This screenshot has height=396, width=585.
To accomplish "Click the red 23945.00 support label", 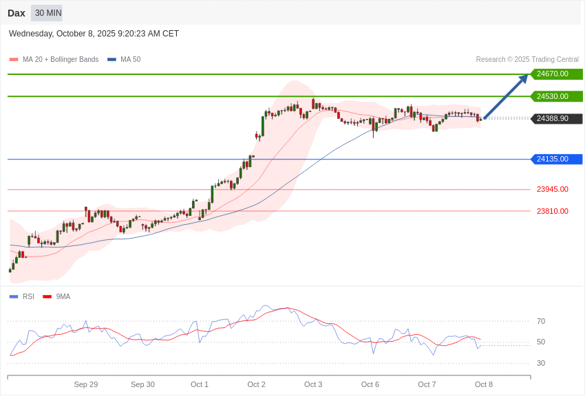I will tap(552, 189).
